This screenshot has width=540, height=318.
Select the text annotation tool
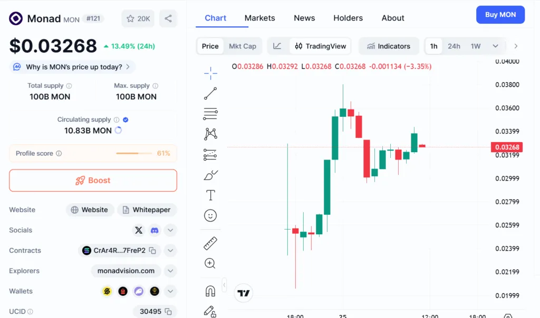[x=210, y=195]
